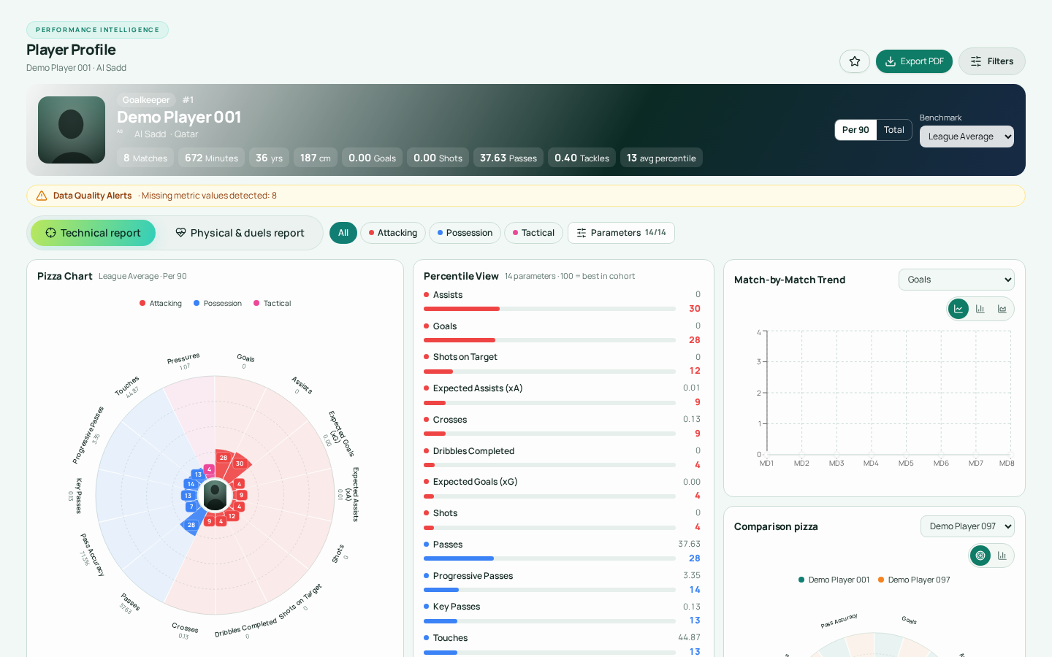Switch to the Technical report tab

(93, 233)
